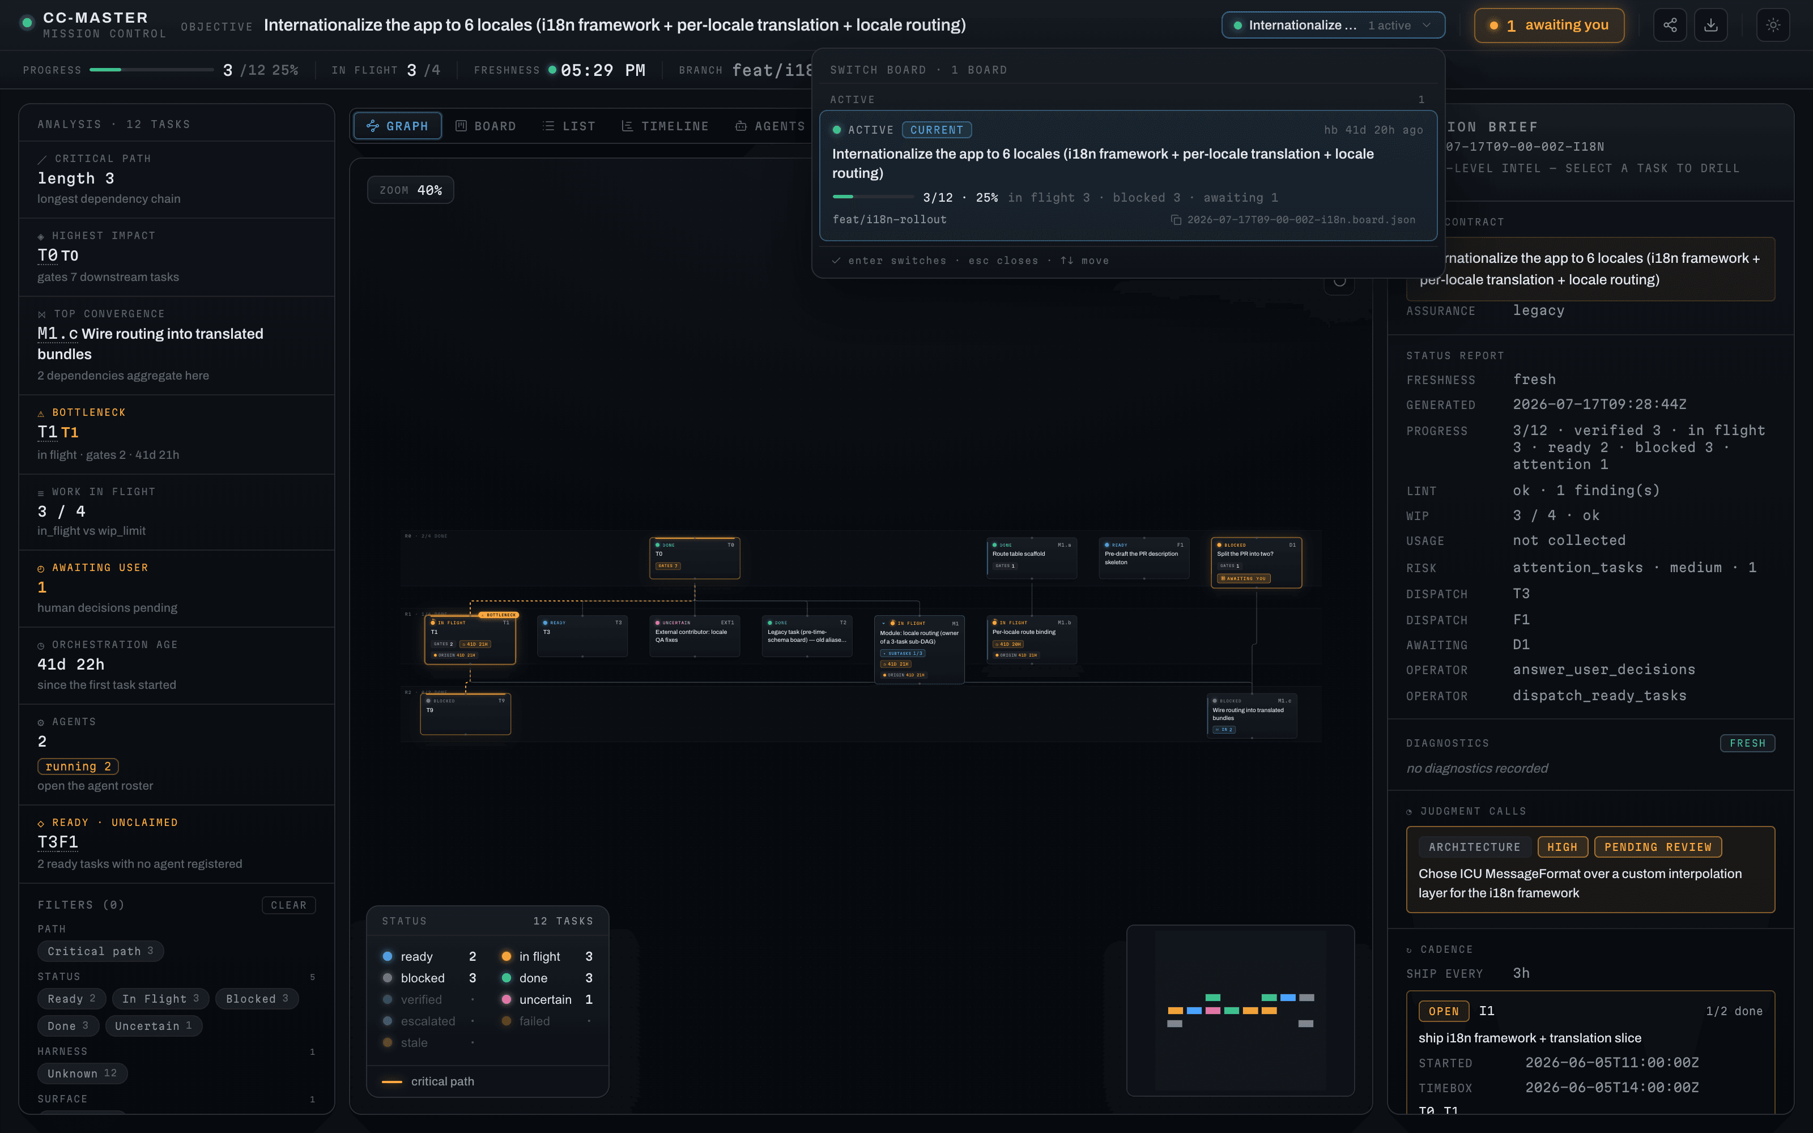Select the M1.b Per-locale route binding node

point(1032,639)
